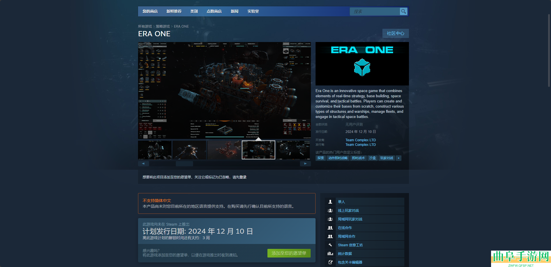Click 不支持简体中文 warning heading
This screenshot has height=267, width=551.
157,201
